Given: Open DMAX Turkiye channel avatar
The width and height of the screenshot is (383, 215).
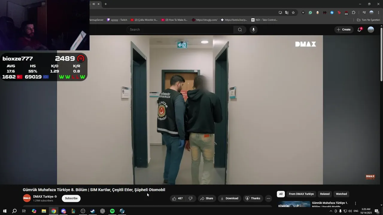Looking at the screenshot, I should click(27, 198).
